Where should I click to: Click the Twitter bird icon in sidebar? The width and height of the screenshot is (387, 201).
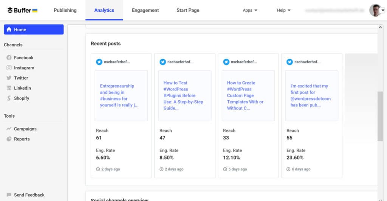click(x=9, y=78)
